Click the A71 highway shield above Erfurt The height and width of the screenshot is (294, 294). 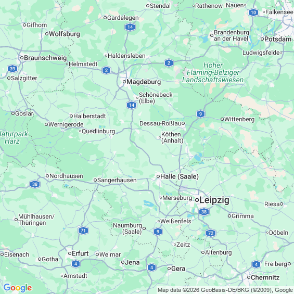click(x=83, y=231)
